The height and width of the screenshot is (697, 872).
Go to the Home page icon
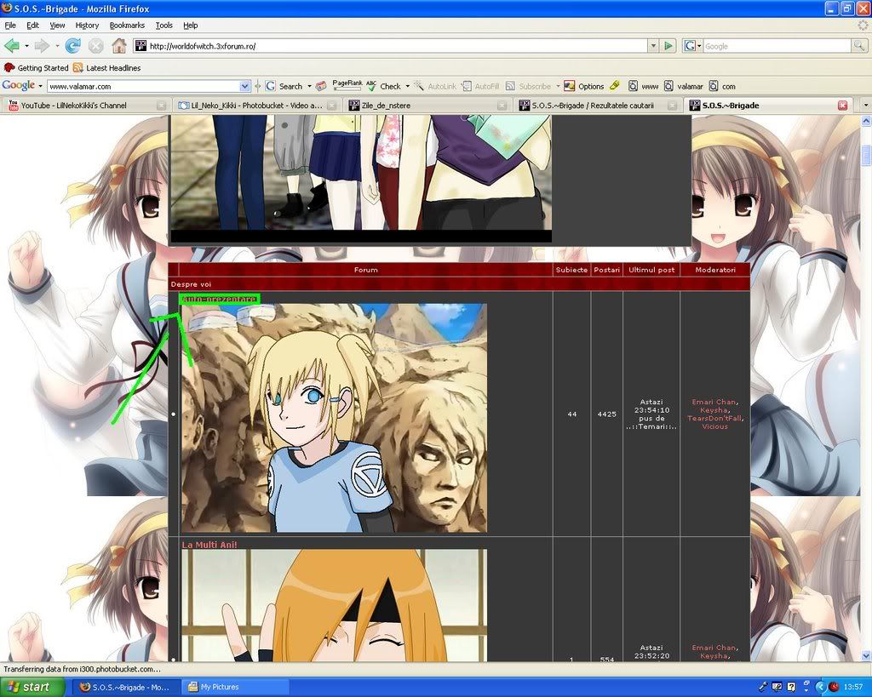[x=119, y=46]
